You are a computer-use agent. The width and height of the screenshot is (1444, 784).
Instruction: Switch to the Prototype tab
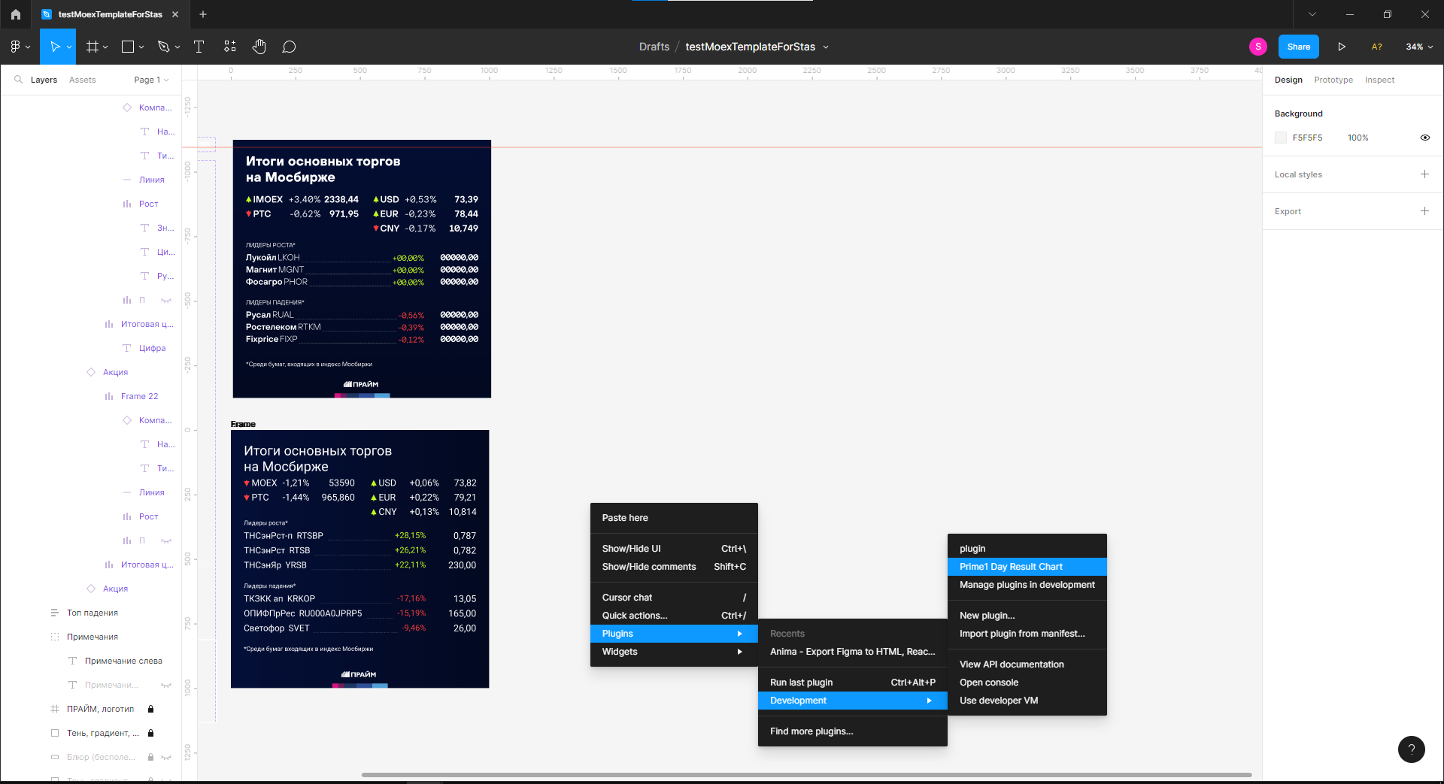click(1333, 80)
